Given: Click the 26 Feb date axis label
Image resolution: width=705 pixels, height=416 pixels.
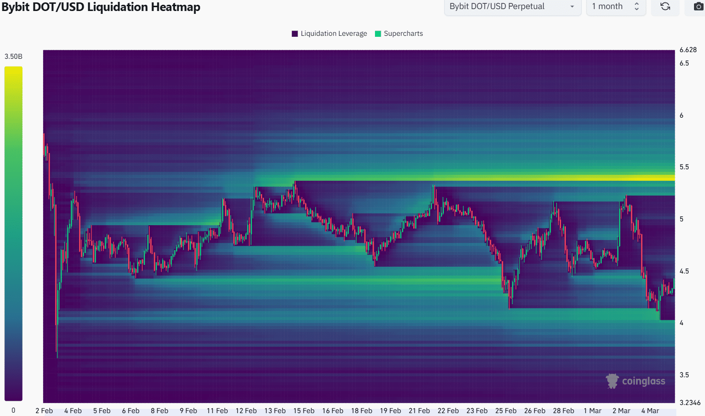Looking at the screenshot, I should pyautogui.click(x=535, y=411).
